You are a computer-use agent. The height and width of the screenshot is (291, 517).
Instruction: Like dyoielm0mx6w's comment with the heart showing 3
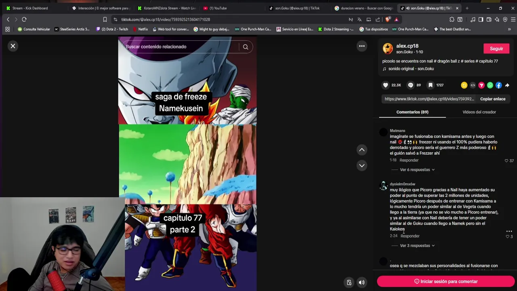click(508, 236)
